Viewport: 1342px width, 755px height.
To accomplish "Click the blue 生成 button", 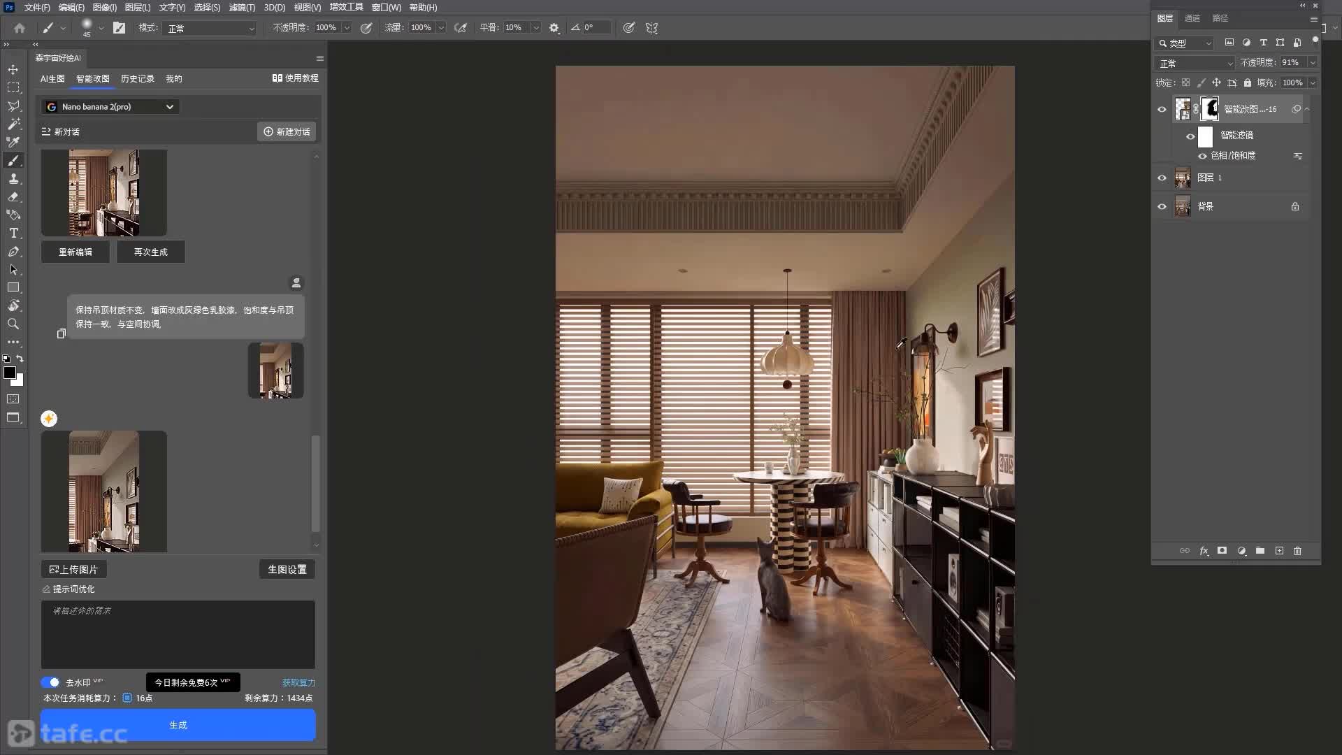I will point(178,725).
